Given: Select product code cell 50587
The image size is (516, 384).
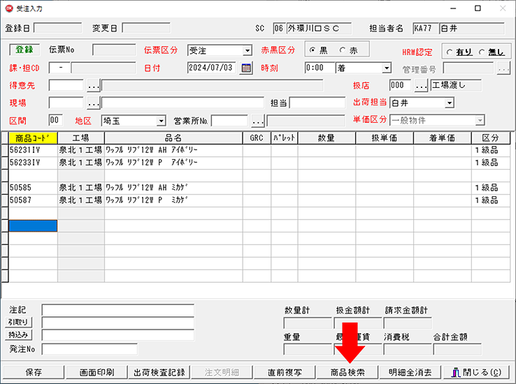Looking at the screenshot, I should 33,200.
